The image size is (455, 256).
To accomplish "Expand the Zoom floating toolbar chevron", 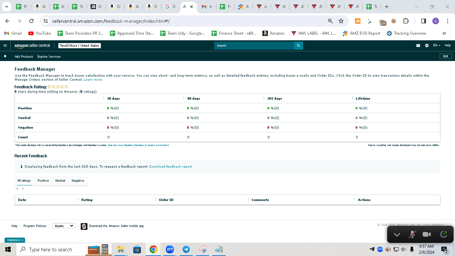I will (x=397, y=235).
